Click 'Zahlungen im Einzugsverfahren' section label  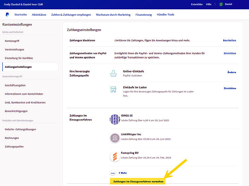click(x=81, y=118)
